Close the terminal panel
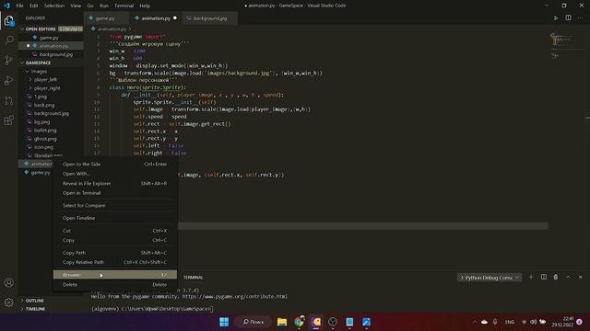The height and width of the screenshot is (331, 590). pyautogui.click(x=580, y=277)
